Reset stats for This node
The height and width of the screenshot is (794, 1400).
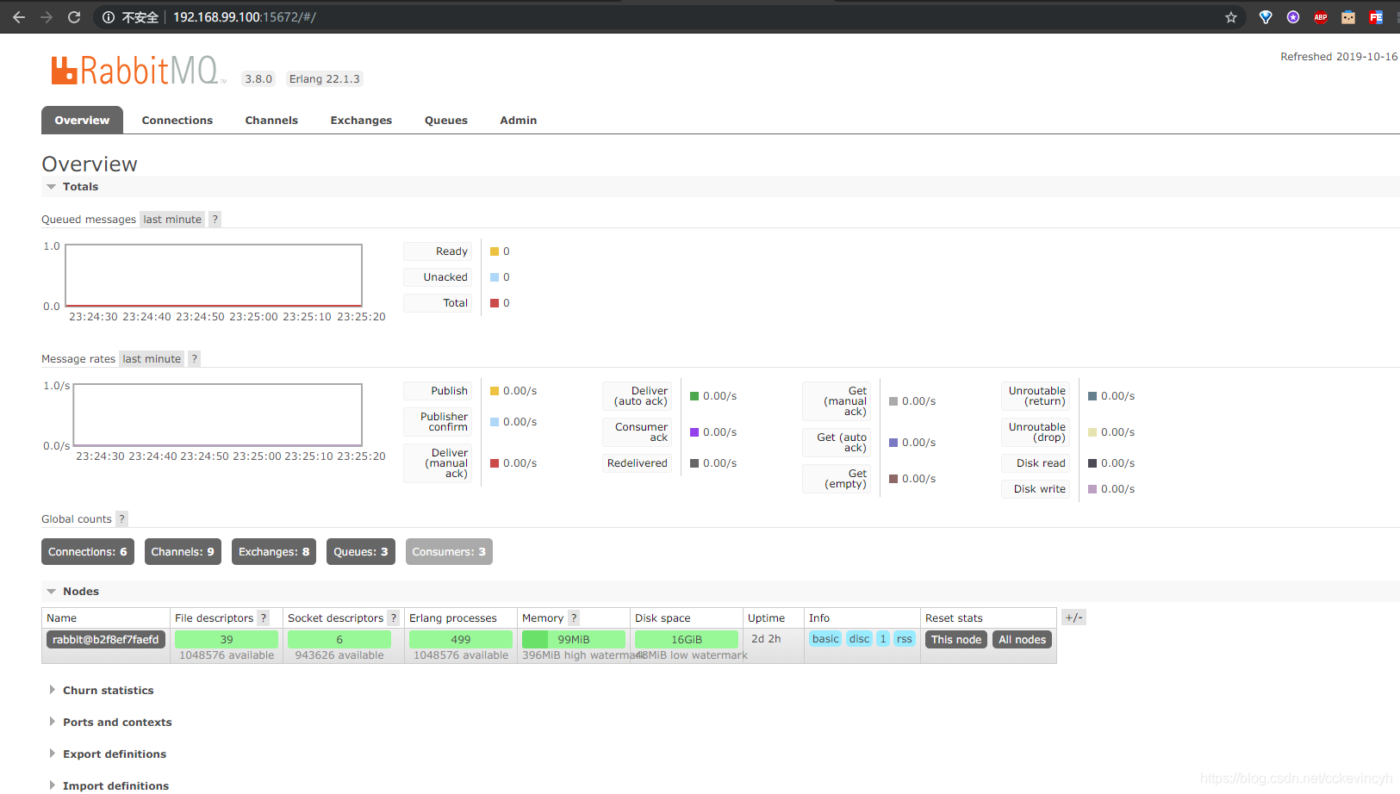pos(956,640)
